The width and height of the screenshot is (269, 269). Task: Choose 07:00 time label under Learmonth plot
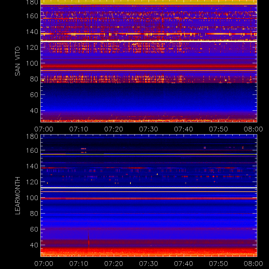click(44, 264)
